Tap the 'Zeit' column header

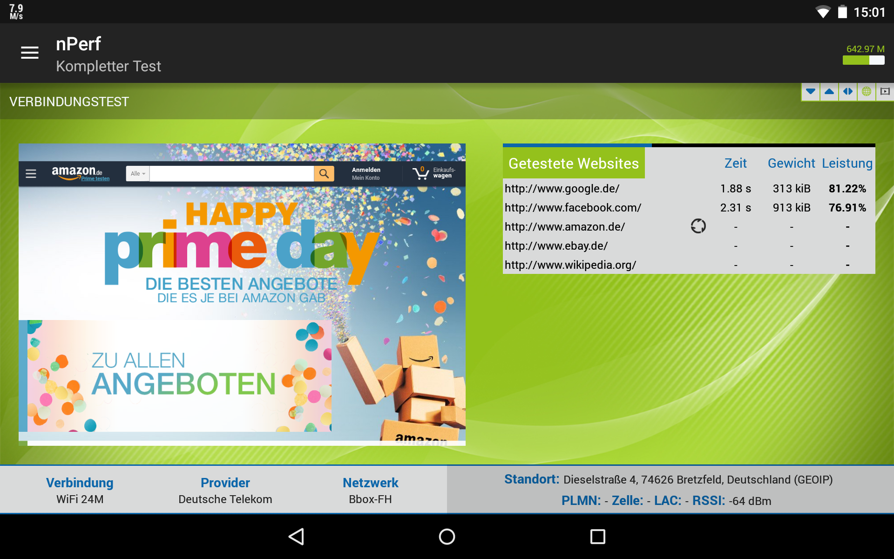[736, 163]
